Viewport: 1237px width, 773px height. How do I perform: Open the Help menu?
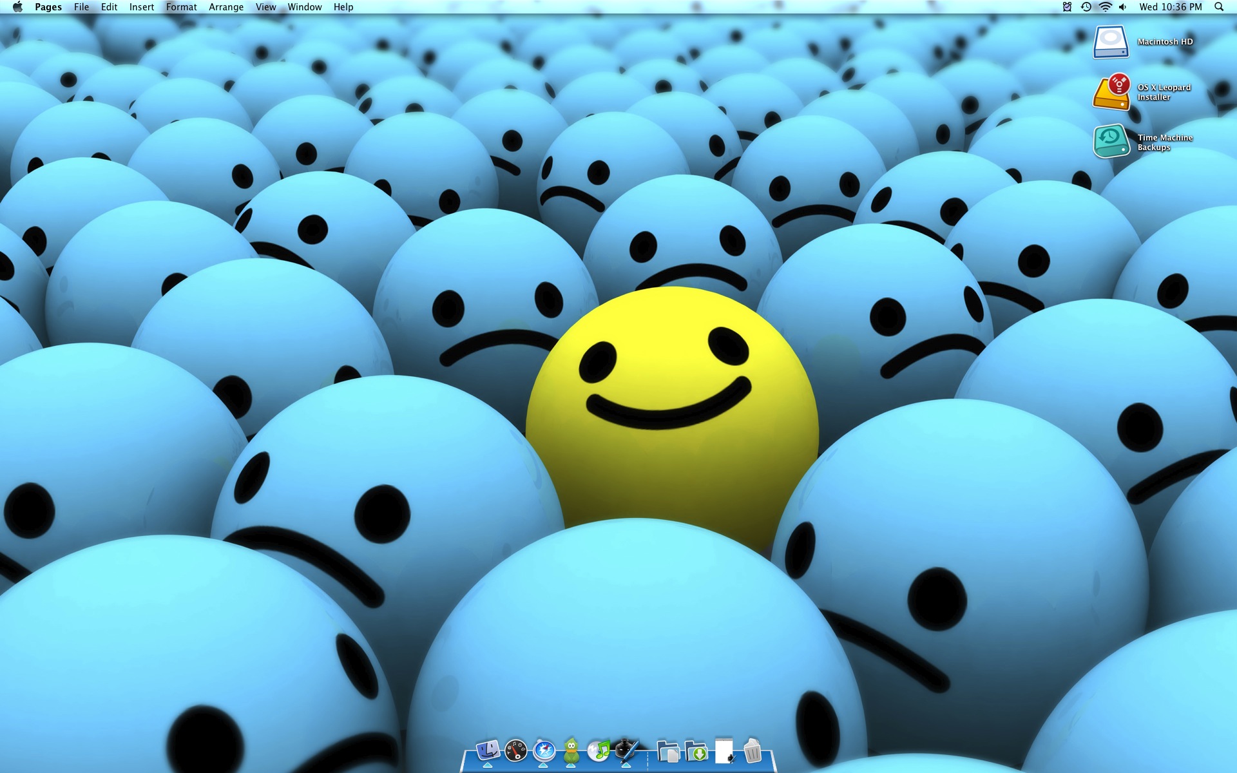343,7
